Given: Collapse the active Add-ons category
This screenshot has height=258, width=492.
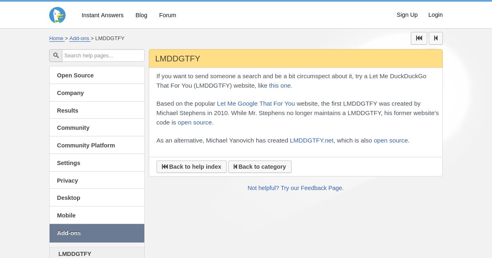Looking at the screenshot, I should [x=97, y=233].
